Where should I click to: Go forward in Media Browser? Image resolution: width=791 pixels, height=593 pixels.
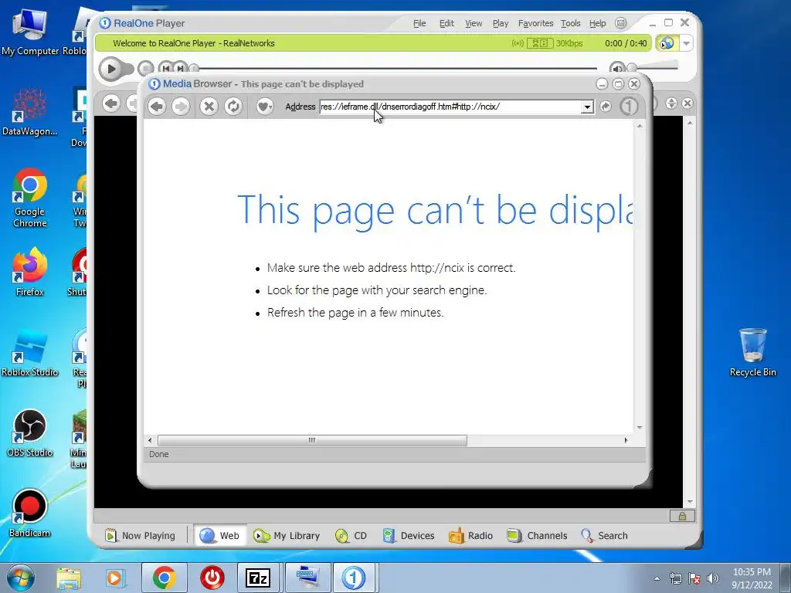[181, 107]
